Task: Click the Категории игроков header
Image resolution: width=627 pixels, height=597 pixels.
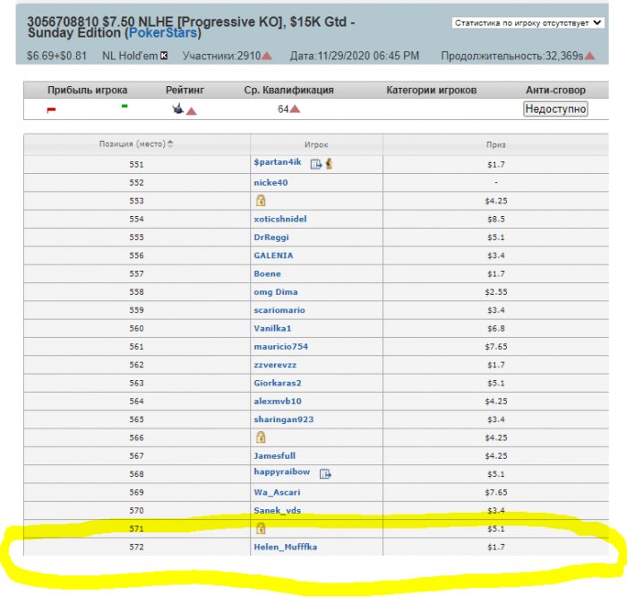Action: 432,90
